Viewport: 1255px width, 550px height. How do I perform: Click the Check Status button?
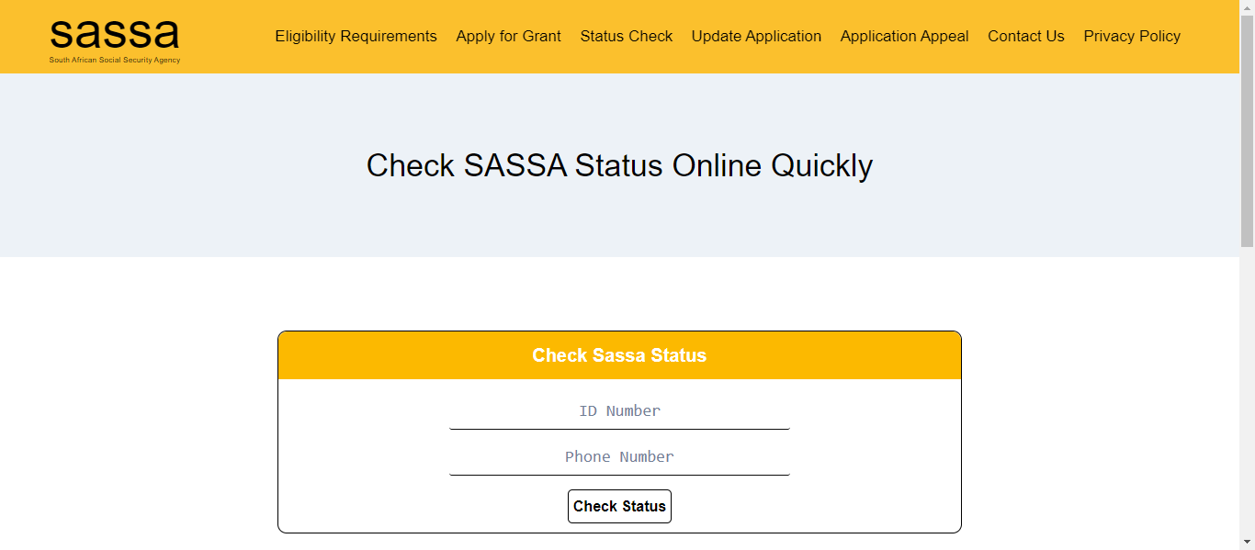pyautogui.click(x=619, y=506)
